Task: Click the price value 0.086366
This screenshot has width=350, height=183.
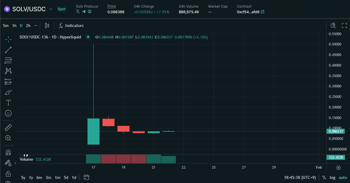Action: (116, 12)
